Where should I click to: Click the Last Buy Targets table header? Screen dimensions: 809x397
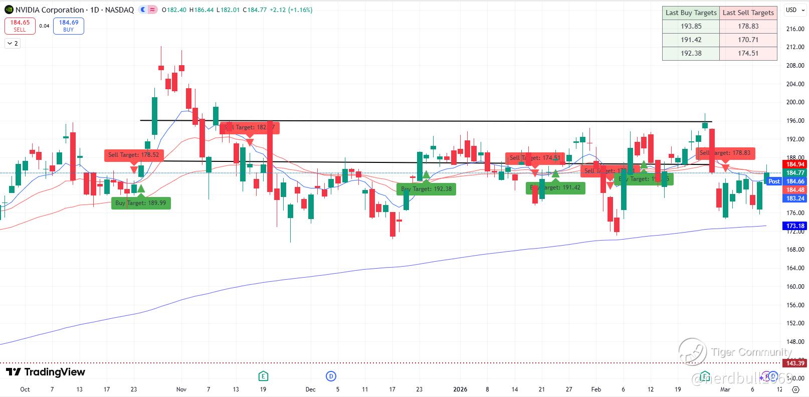pos(691,13)
